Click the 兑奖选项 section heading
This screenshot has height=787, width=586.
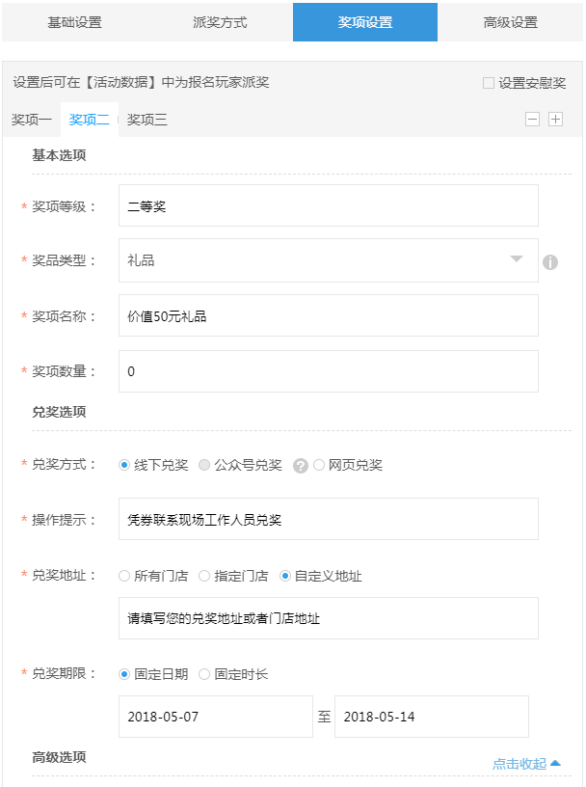click(x=59, y=412)
